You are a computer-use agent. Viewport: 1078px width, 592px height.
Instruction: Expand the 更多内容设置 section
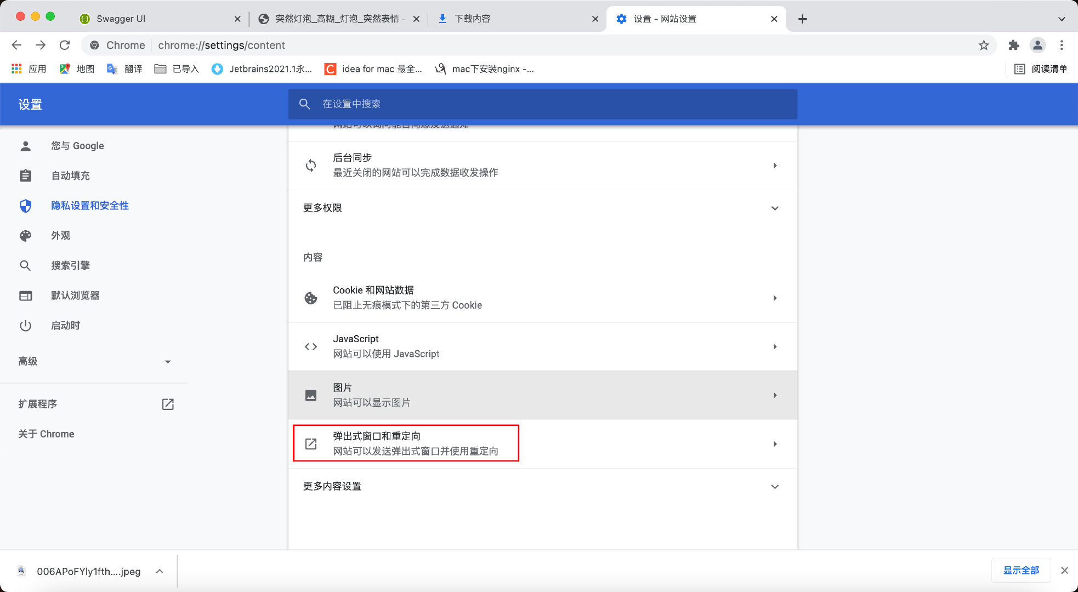pos(774,487)
